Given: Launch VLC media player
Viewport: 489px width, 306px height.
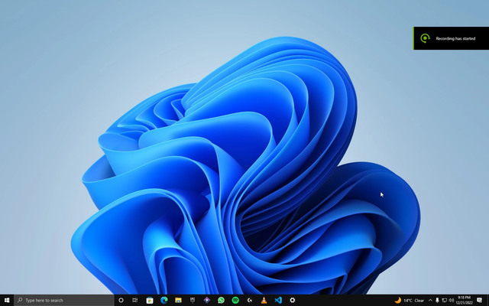Looking at the screenshot, I should click(264, 300).
